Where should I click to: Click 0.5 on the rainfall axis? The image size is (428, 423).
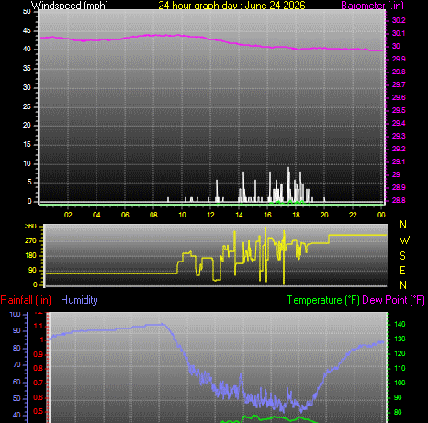(39, 411)
